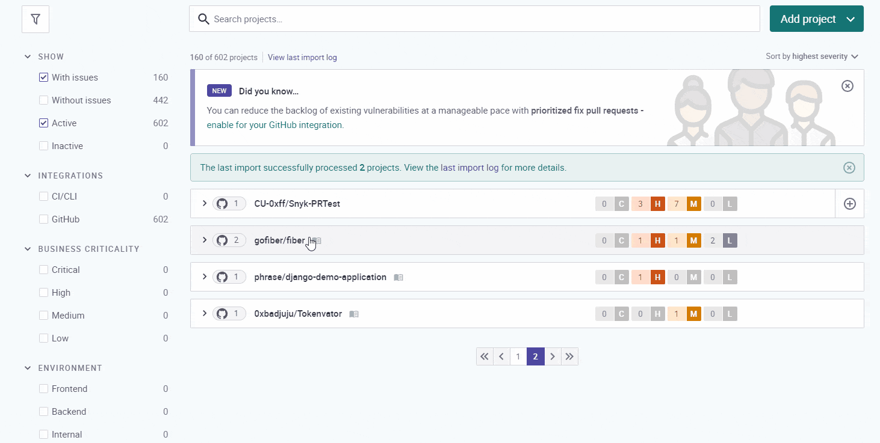Image resolution: width=880 pixels, height=443 pixels.
Task: Check Critical business criticality filter
Action: (43, 270)
